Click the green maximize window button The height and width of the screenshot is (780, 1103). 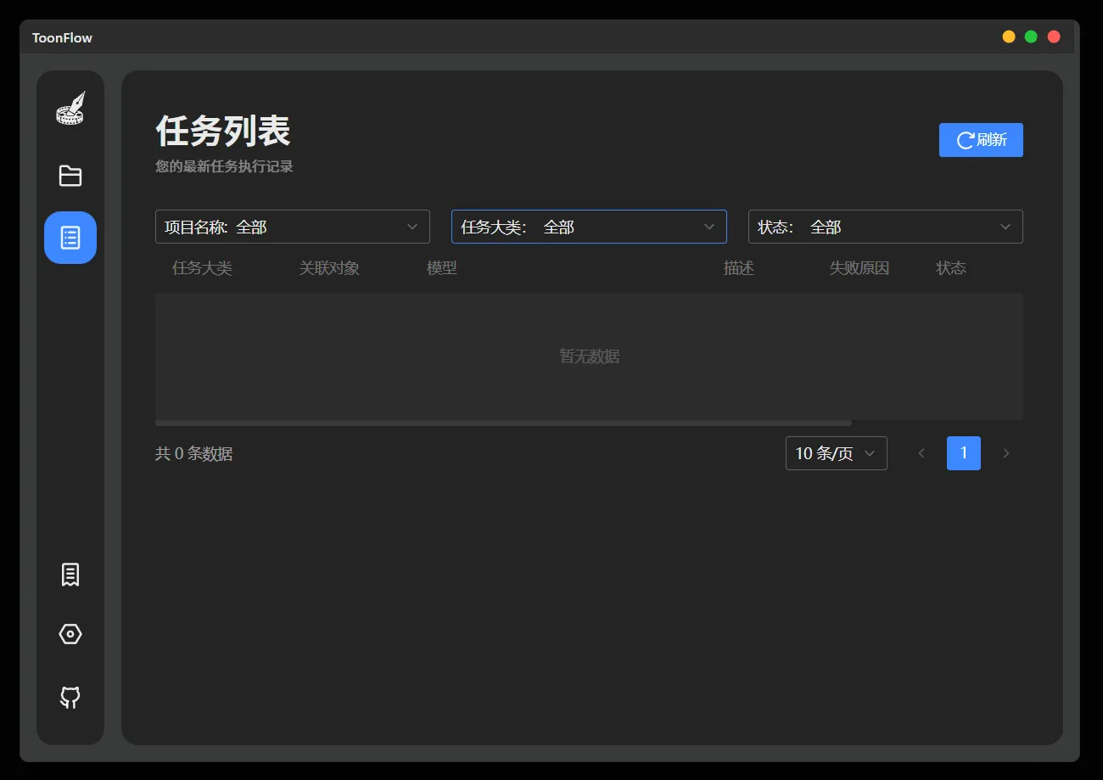(x=1031, y=36)
